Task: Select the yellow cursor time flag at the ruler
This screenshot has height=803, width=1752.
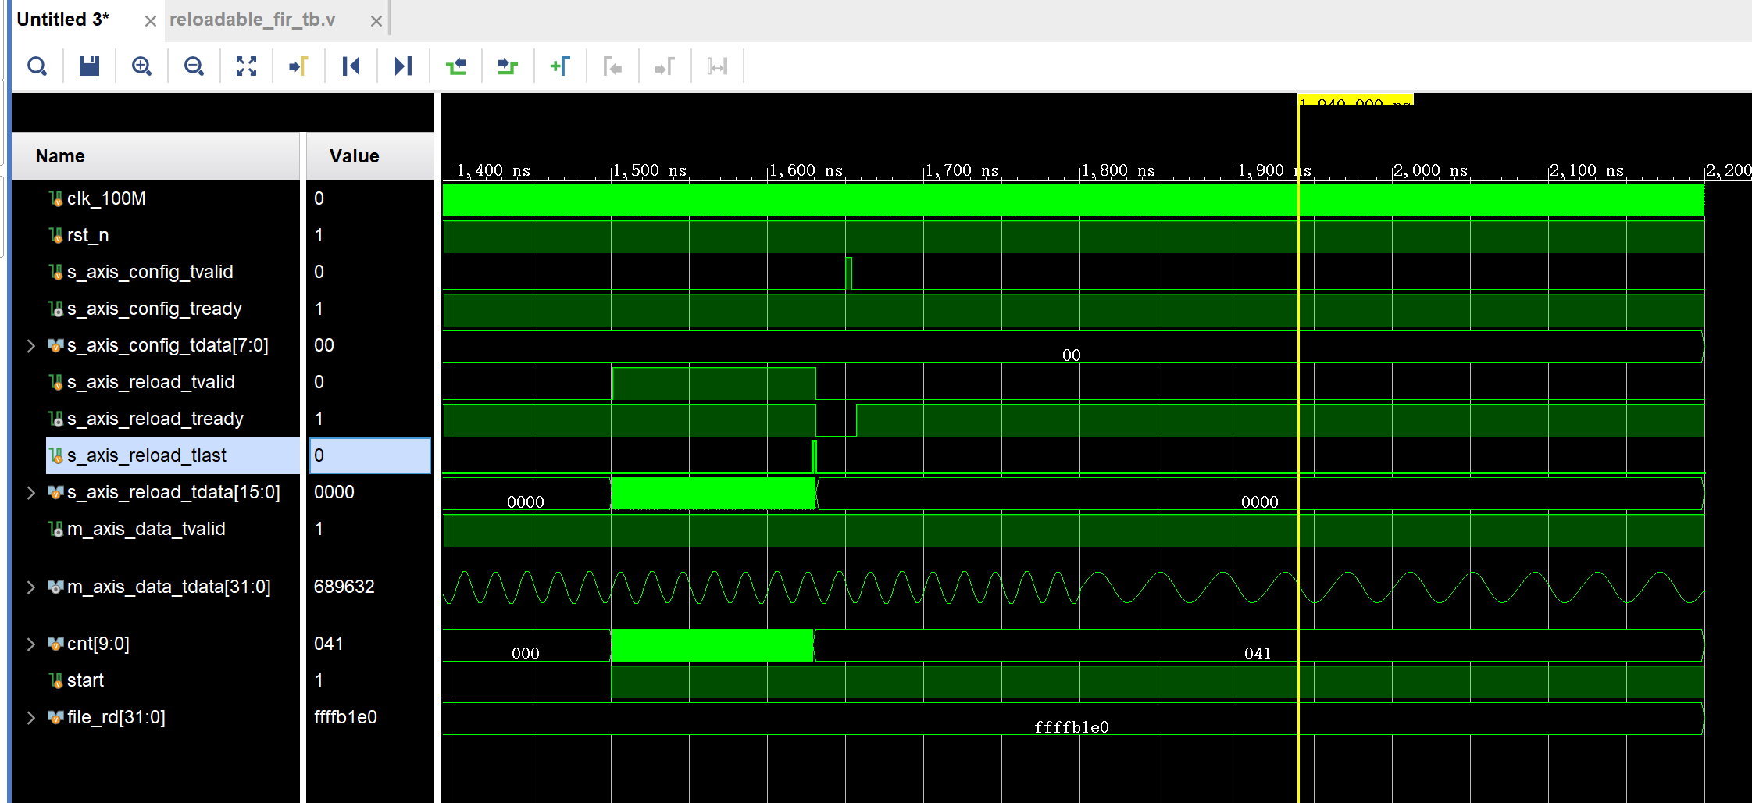Action: click(1356, 100)
